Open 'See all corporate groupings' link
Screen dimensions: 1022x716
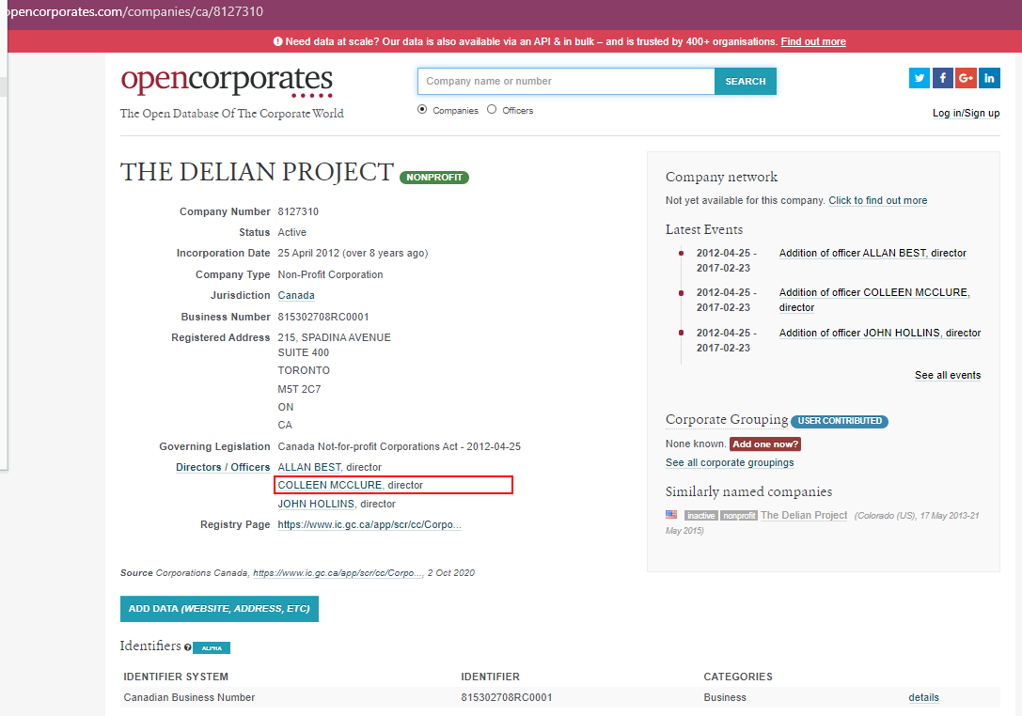tap(730, 462)
